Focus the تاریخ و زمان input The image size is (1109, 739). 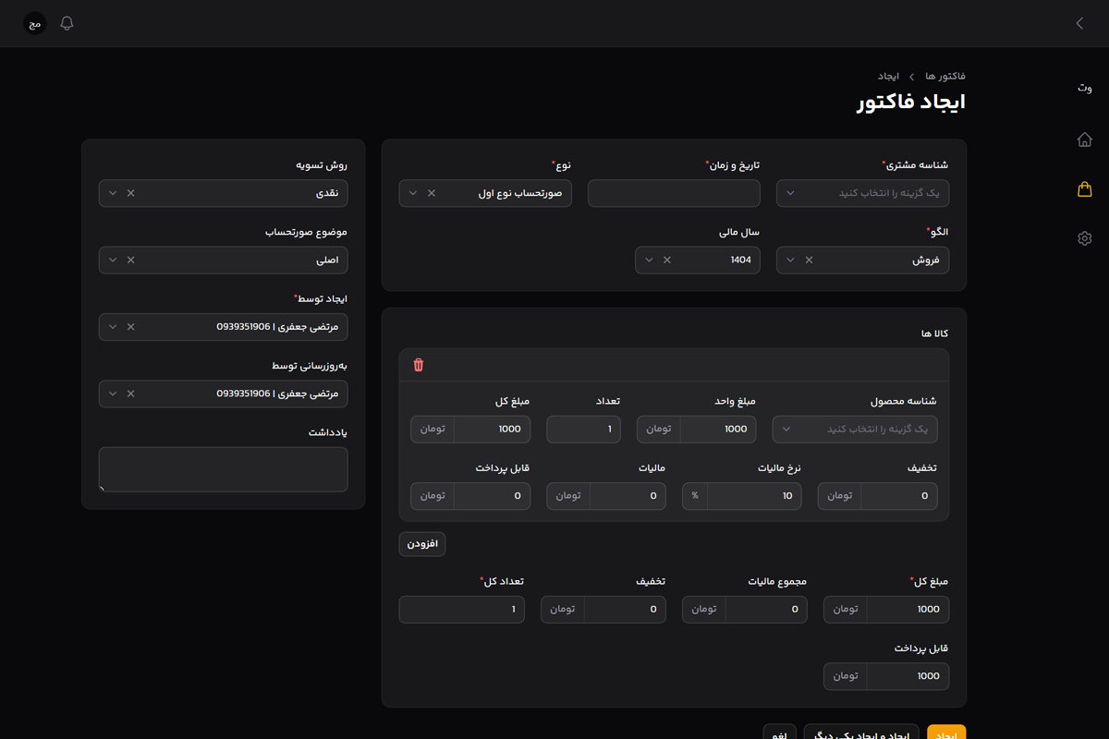coord(674,193)
